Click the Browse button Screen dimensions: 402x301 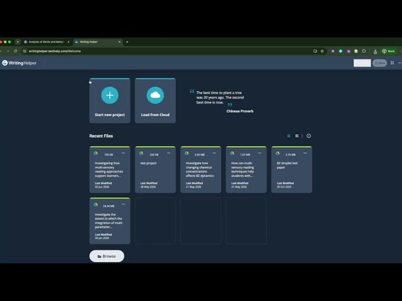pyautogui.click(x=107, y=256)
